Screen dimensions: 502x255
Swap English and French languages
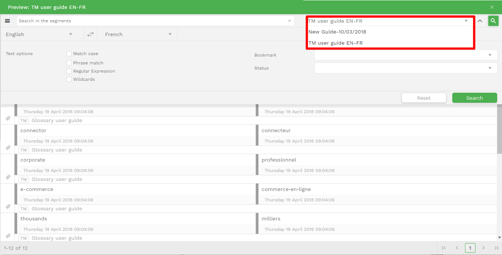click(90, 34)
